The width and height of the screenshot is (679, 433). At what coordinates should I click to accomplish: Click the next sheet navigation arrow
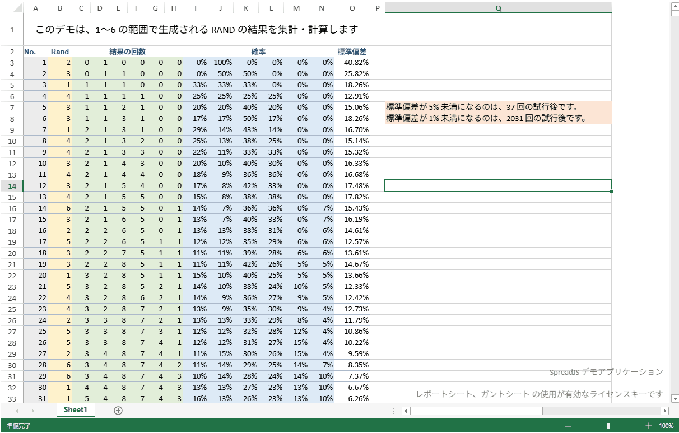[x=32, y=411]
